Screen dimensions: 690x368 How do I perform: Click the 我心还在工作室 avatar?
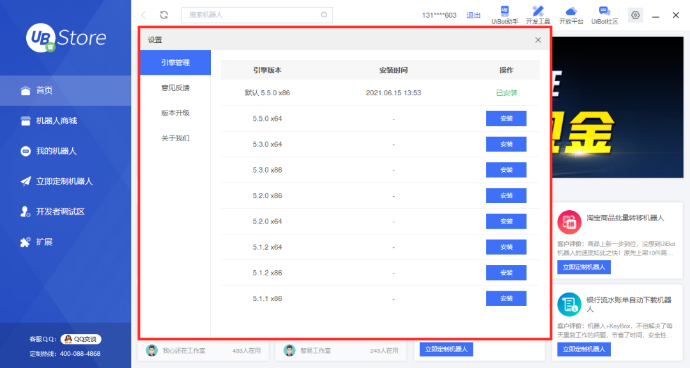pos(152,350)
